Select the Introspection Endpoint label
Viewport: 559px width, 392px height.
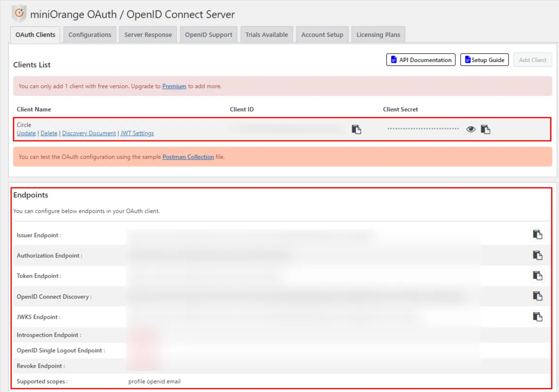(x=49, y=335)
